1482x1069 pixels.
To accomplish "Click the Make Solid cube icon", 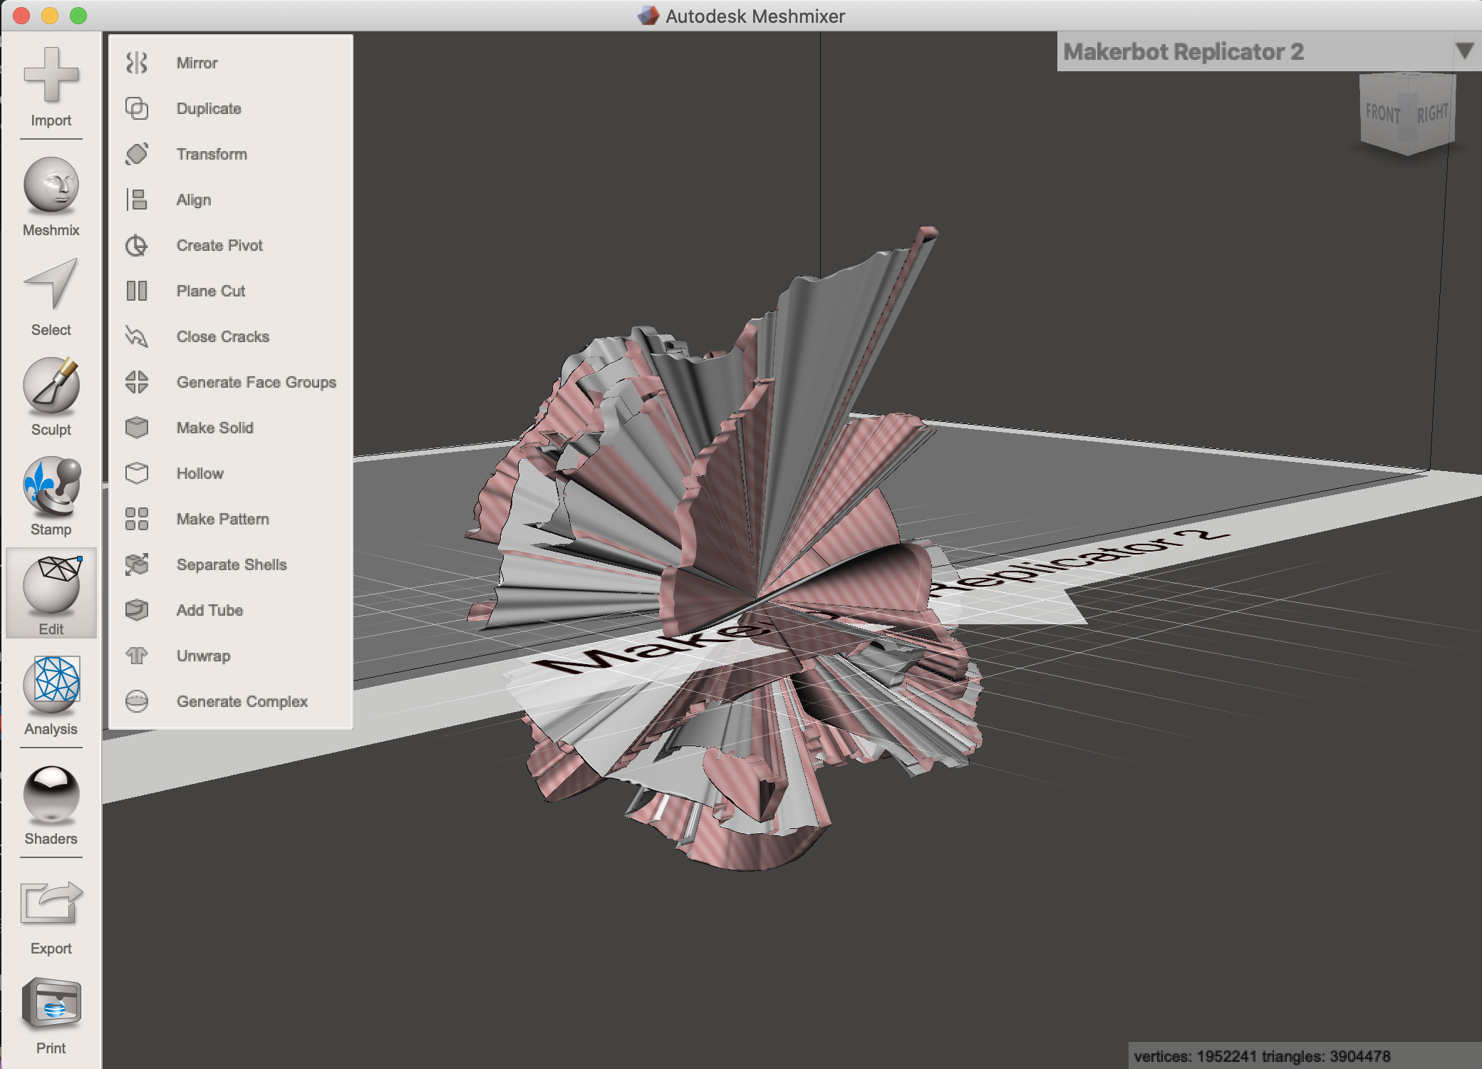I will [137, 428].
